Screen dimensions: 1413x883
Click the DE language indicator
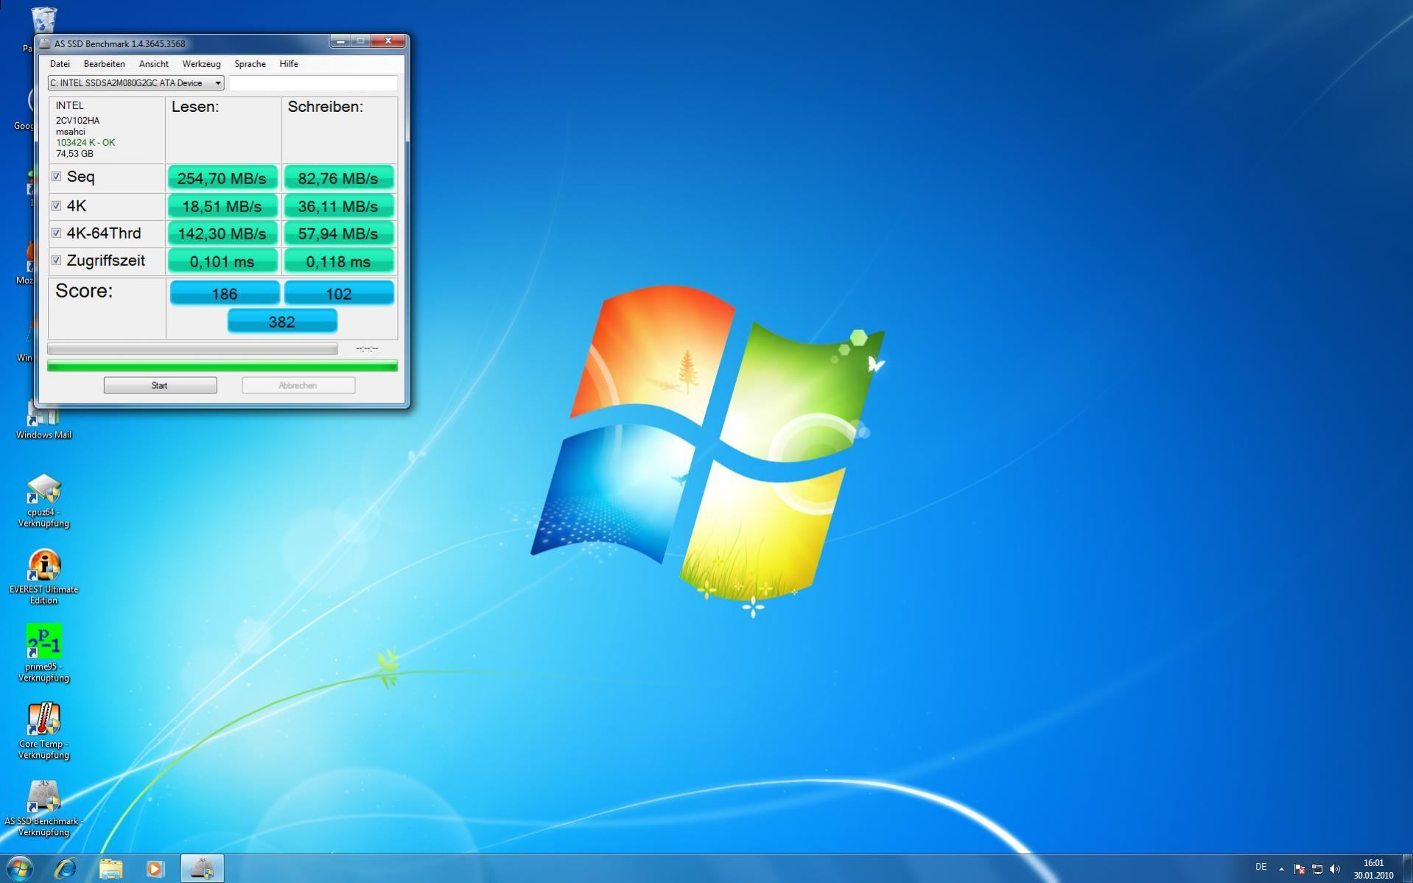pyautogui.click(x=1261, y=867)
